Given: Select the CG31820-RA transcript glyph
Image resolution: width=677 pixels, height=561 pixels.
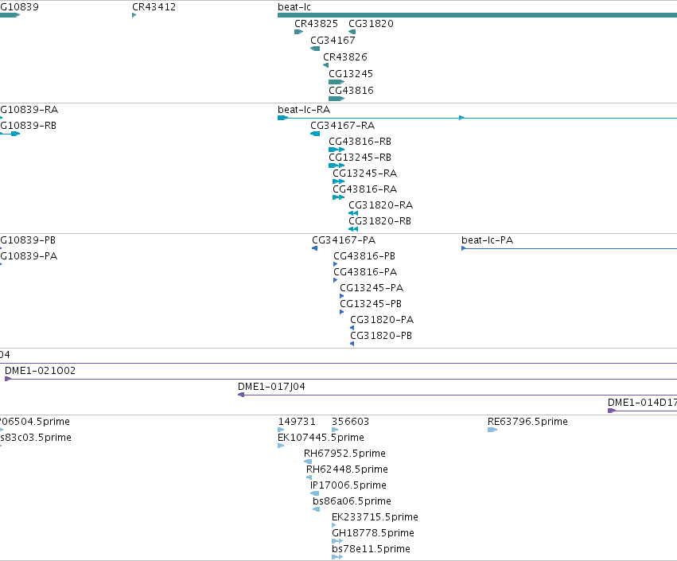Looking at the screenshot, I should tap(353, 213).
